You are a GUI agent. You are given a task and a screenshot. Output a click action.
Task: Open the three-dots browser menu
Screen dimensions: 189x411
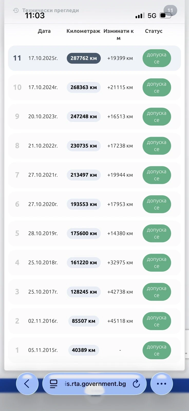(x=162, y=384)
